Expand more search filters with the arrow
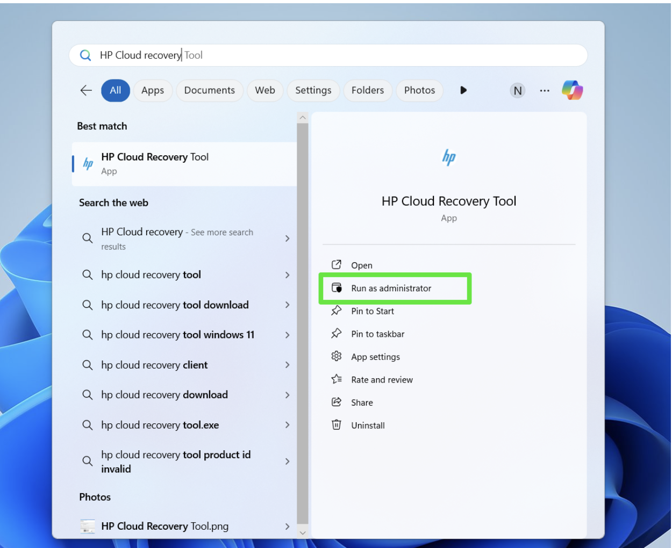 (463, 90)
